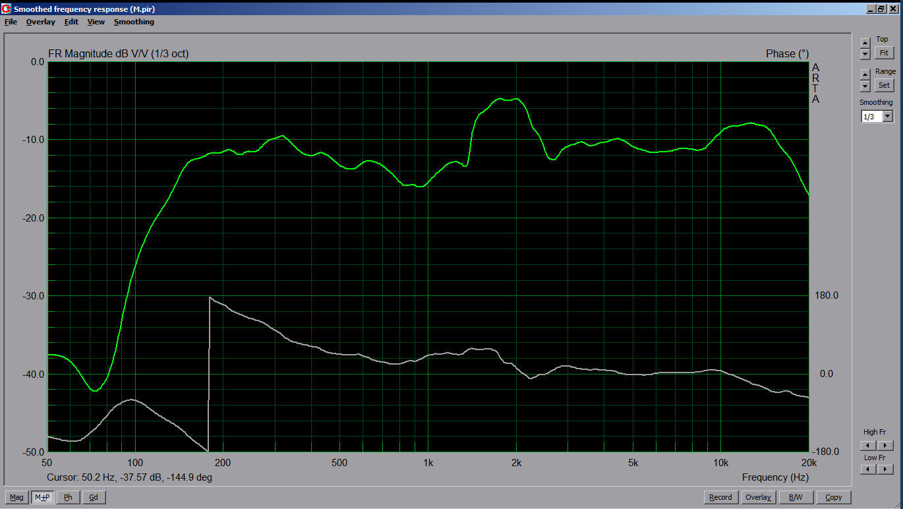The image size is (903, 509).
Task: Close the Smoothed frequency response window
Action: (892, 9)
